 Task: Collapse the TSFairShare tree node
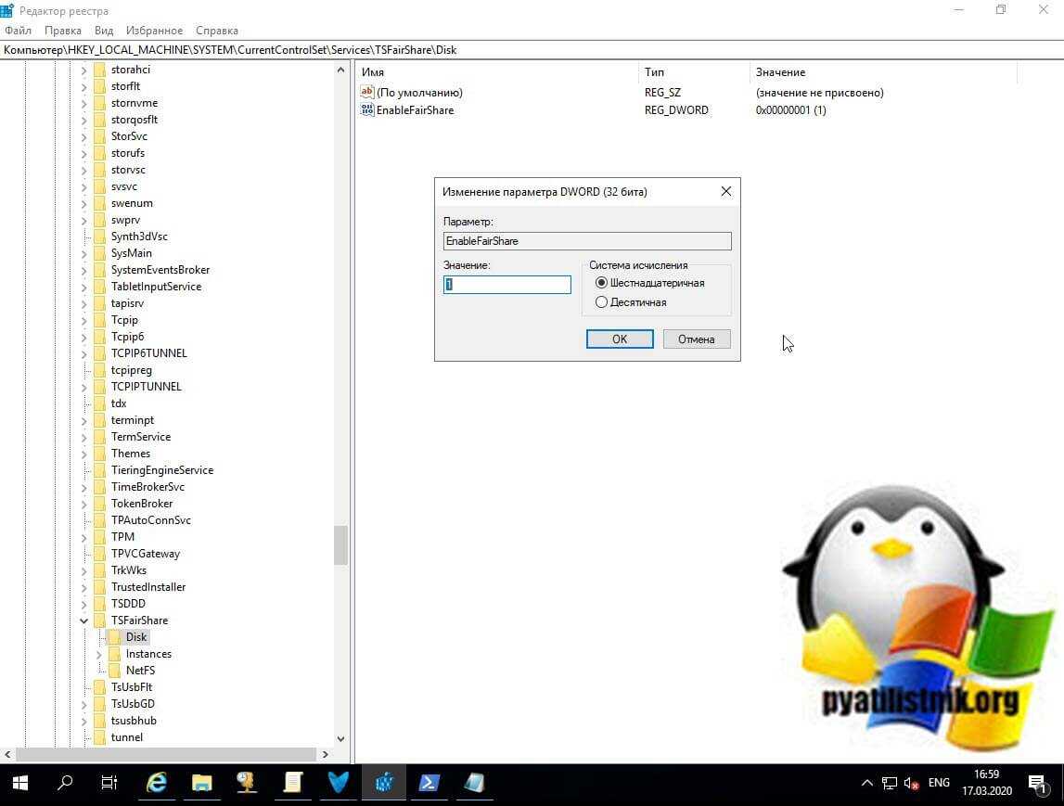(84, 620)
